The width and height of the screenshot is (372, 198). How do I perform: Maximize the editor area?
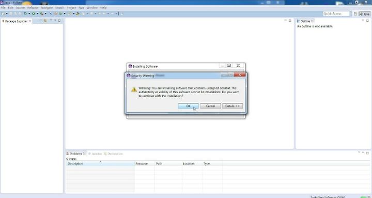290,21
